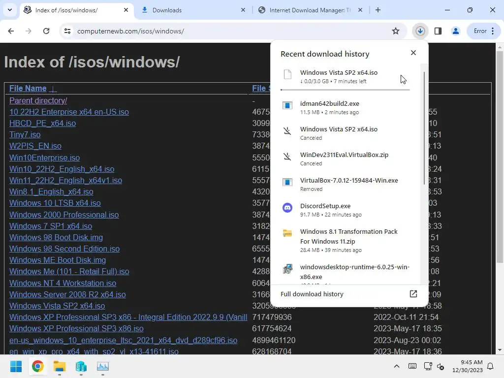This screenshot has width=504, height=378.
Task: Click the download popup scrollbar
Action: point(424,128)
